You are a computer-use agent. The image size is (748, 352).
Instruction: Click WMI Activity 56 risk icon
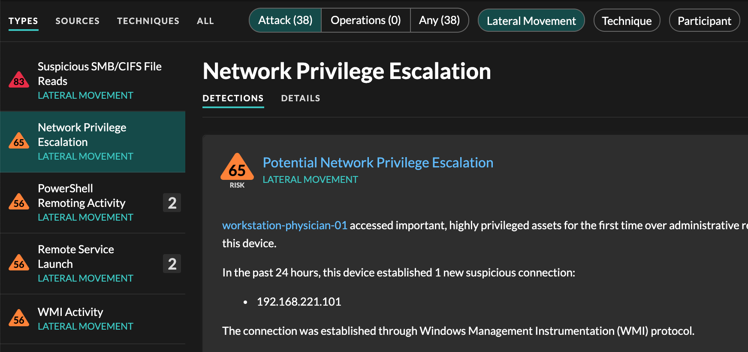coord(19,319)
